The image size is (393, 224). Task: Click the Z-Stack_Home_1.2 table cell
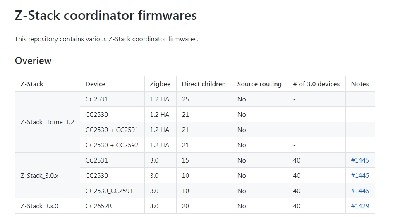click(x=47, y=122)
